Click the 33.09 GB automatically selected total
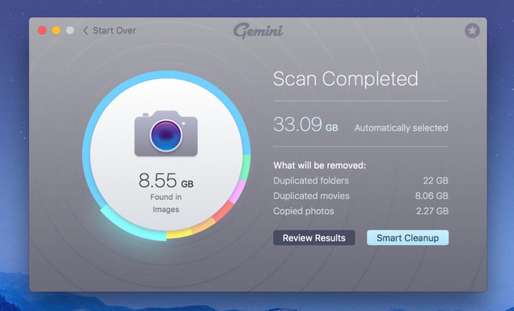This screenshot has width=514, height=311. (x=305, y=125)
